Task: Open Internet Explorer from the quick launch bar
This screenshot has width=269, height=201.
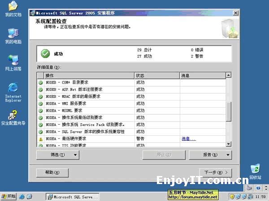Action: [x=22, y=197]
